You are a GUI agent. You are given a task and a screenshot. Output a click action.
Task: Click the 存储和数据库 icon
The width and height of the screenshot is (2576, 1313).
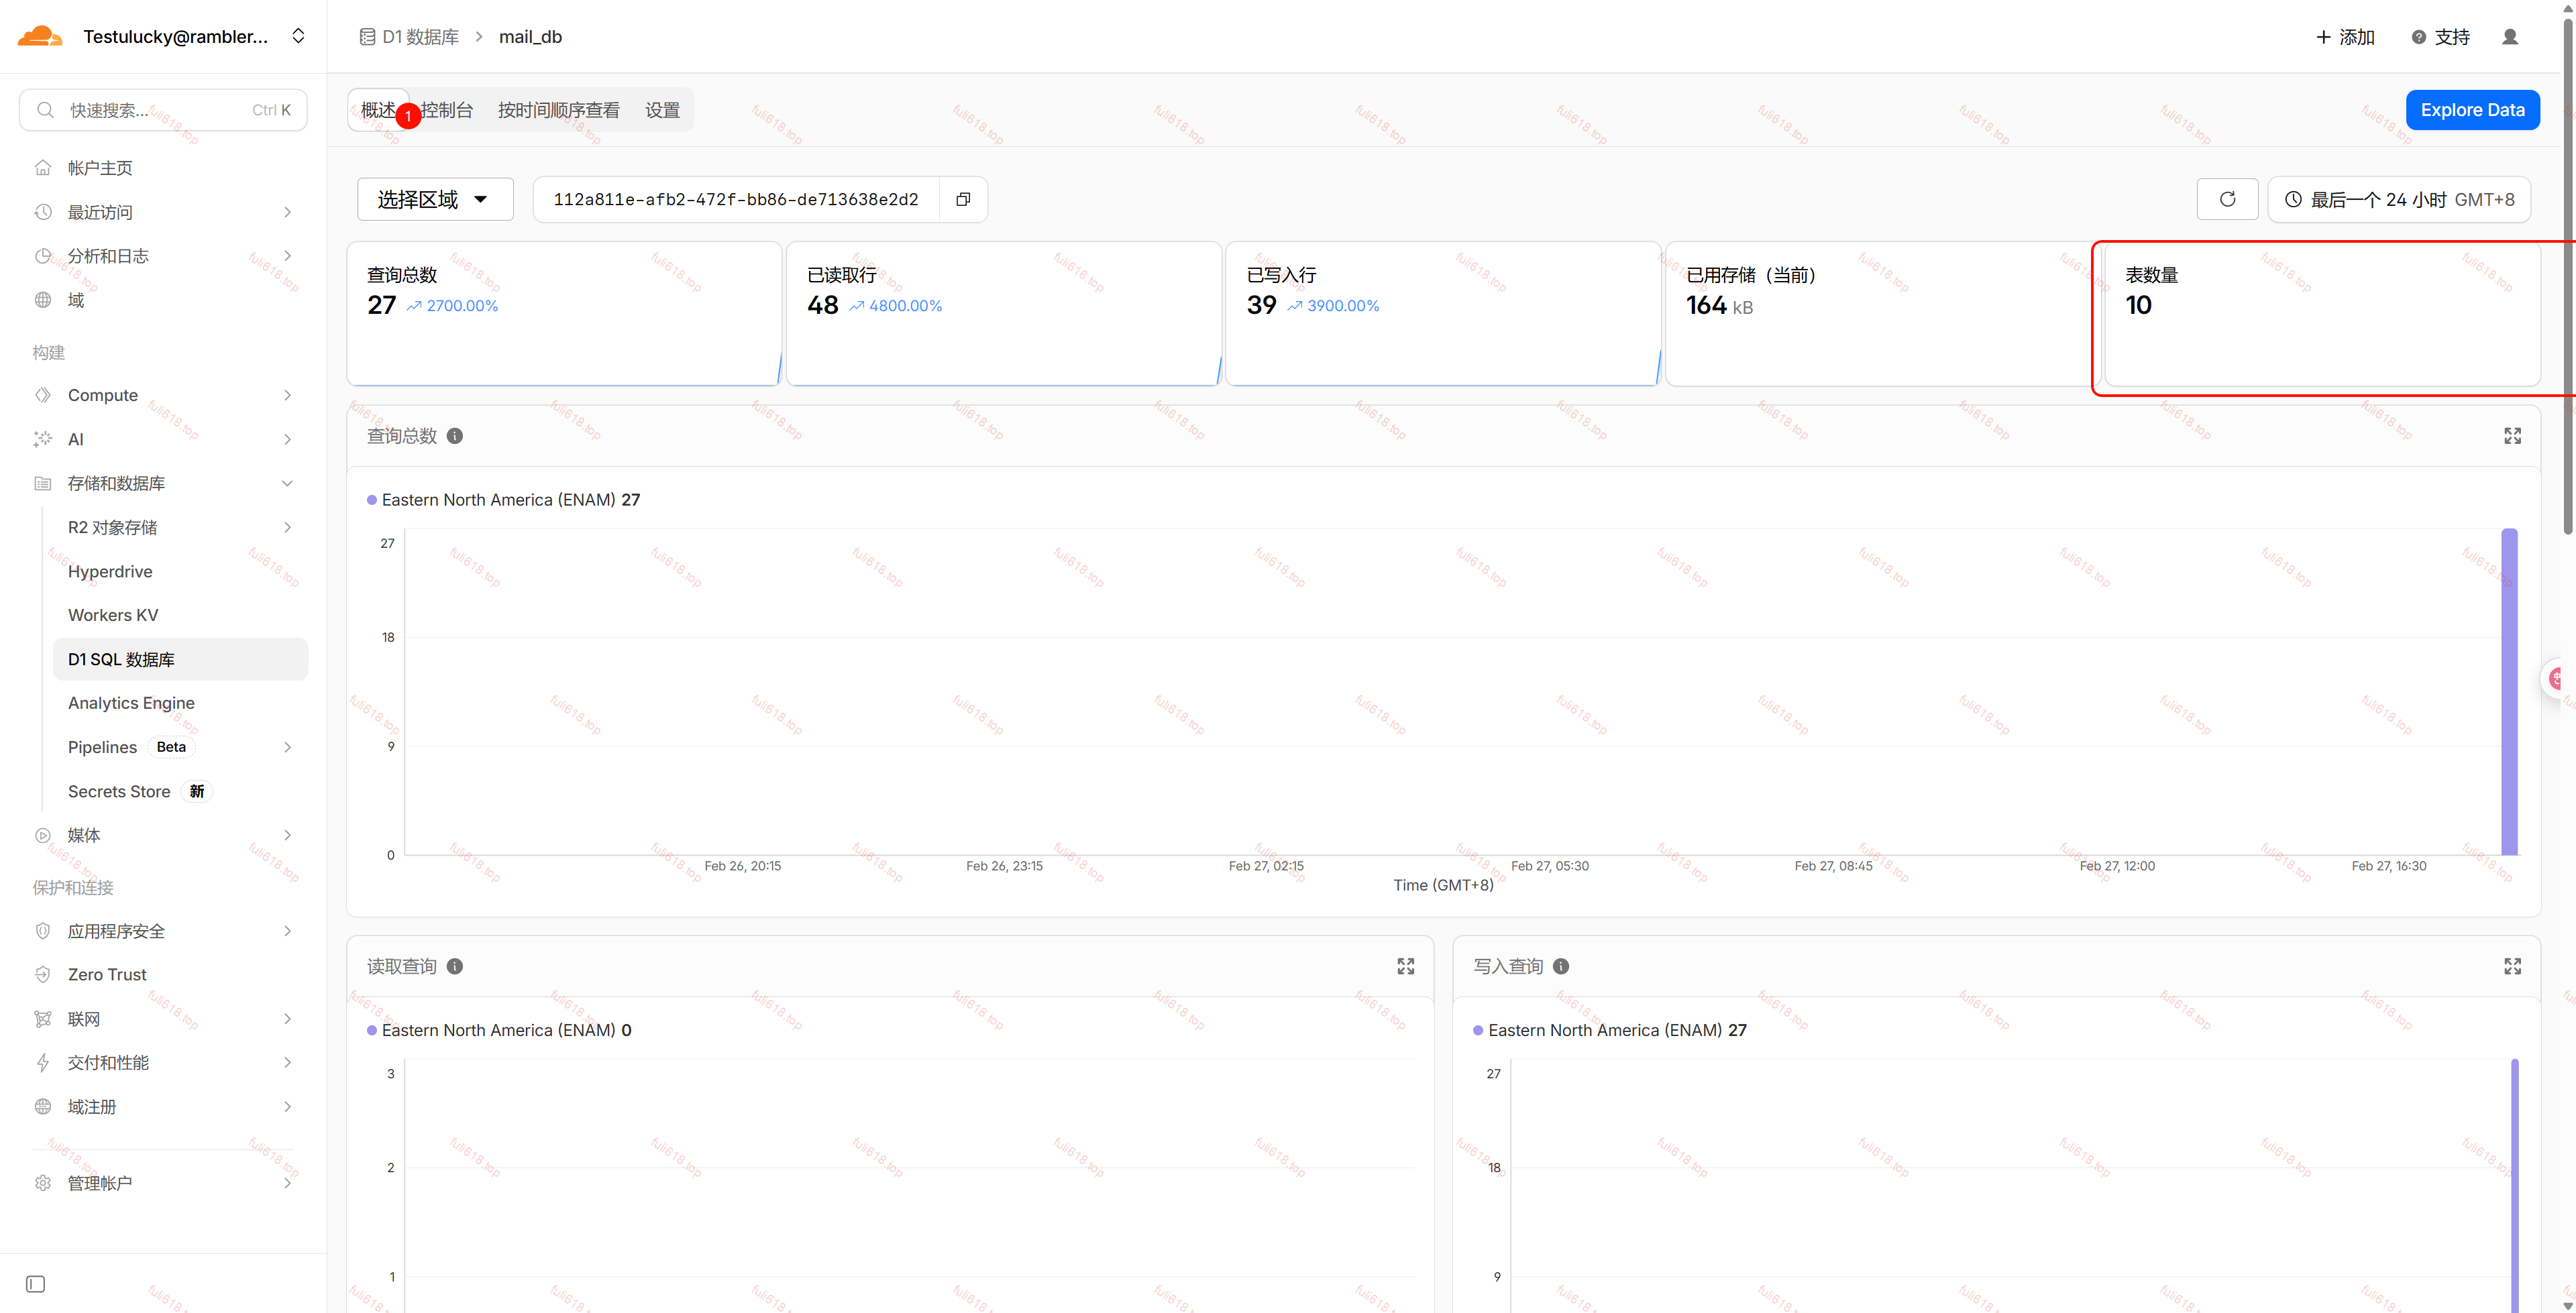[43, 483]
